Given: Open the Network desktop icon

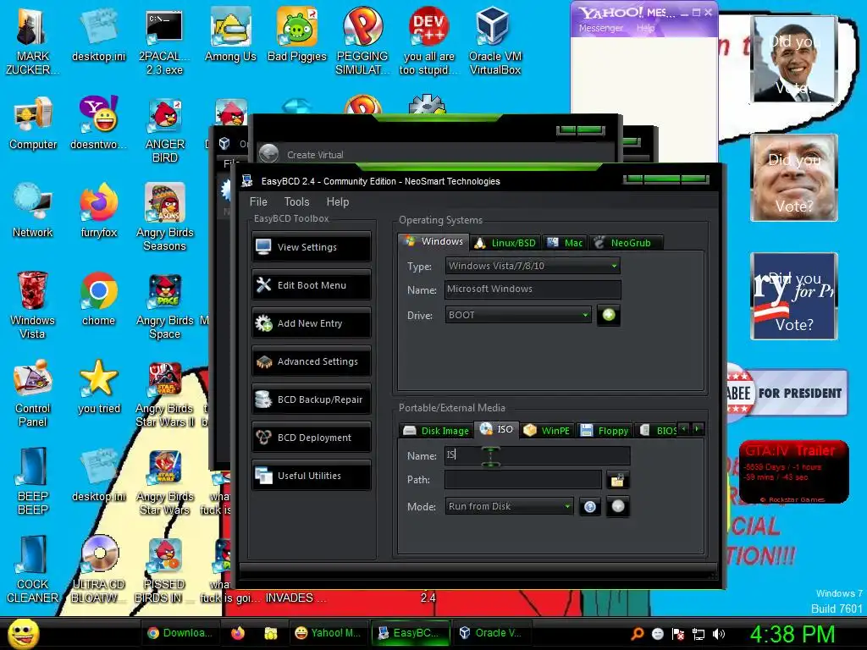Looking at the screenshot, I should [x=33, y=211].
